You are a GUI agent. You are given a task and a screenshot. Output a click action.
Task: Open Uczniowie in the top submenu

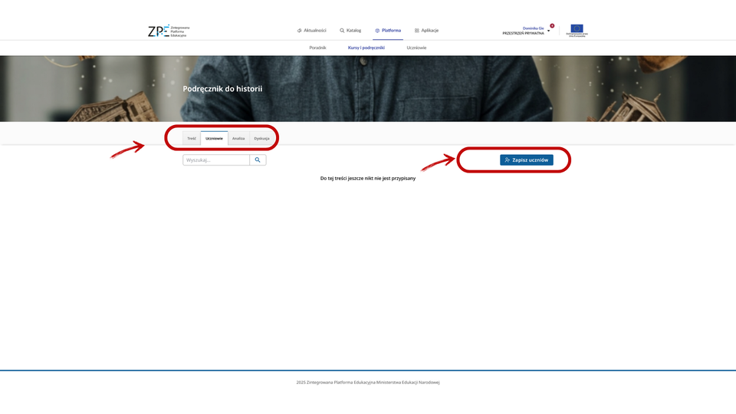tap(416, 48)
